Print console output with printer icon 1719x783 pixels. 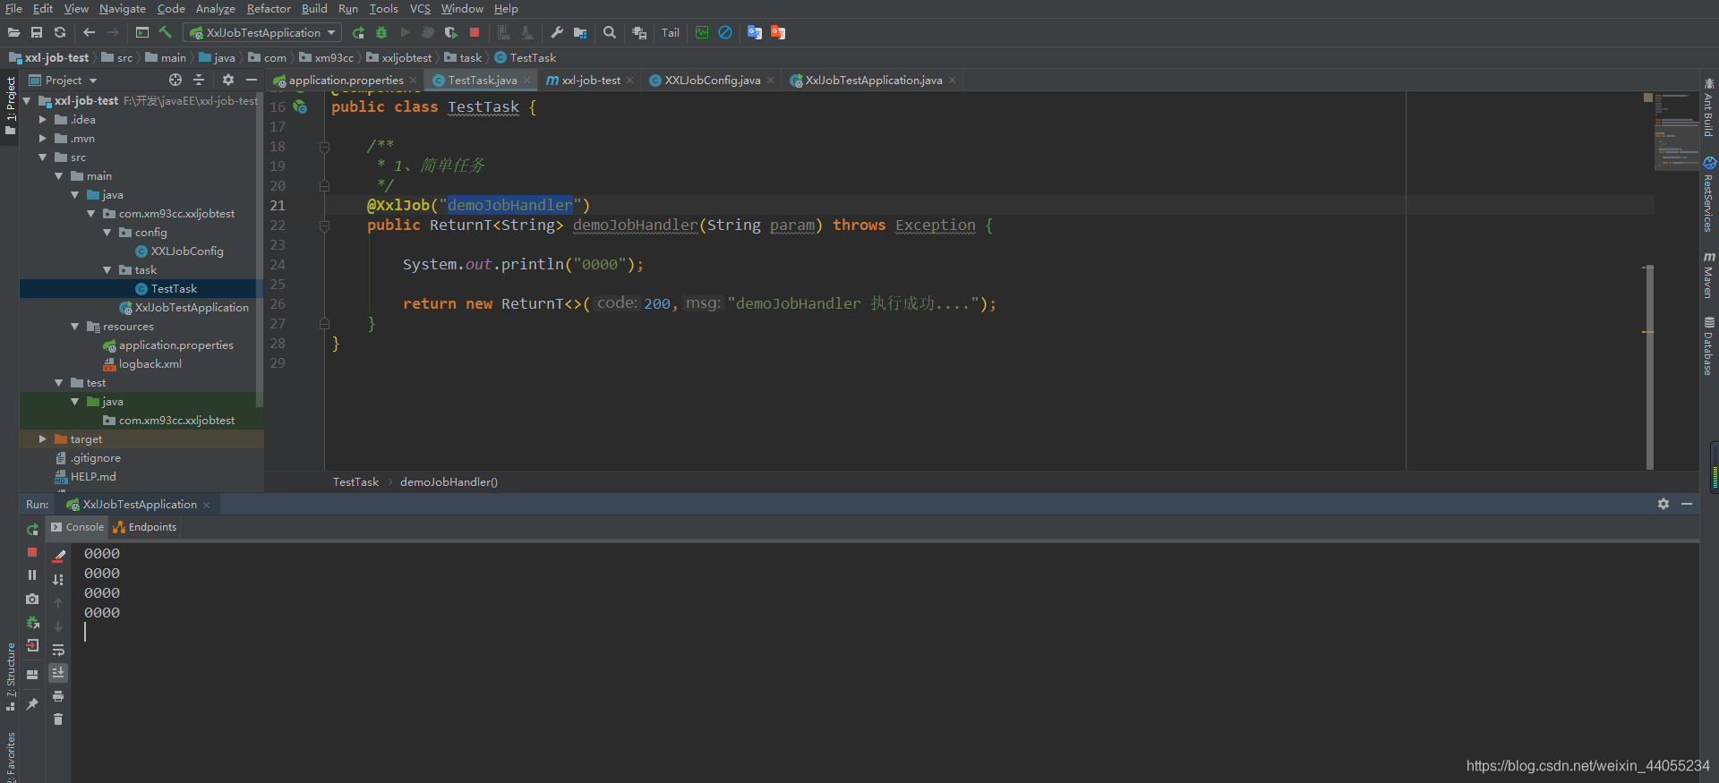point(58,696)
